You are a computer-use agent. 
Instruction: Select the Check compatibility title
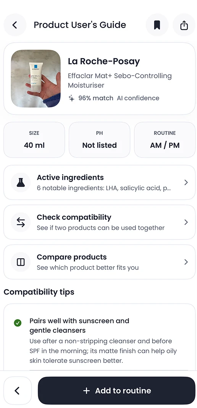74,217
